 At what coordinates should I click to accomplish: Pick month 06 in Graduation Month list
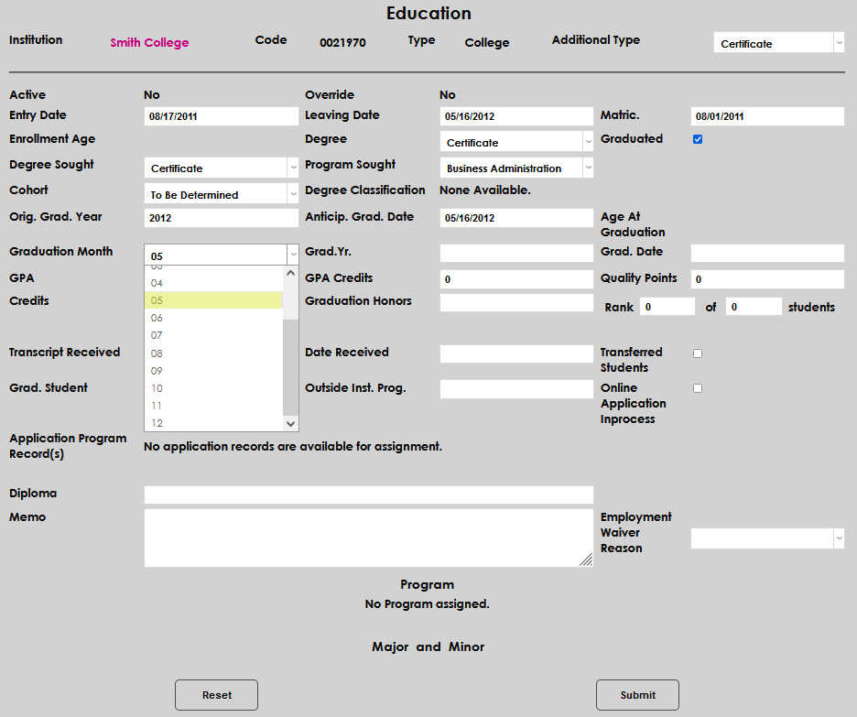(213, 318)
